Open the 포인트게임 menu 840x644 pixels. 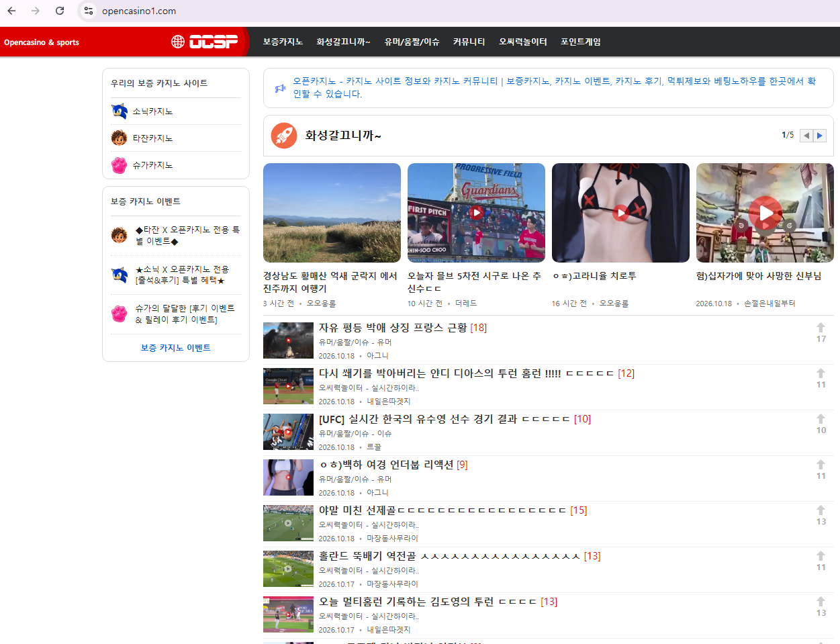(580, 42)
